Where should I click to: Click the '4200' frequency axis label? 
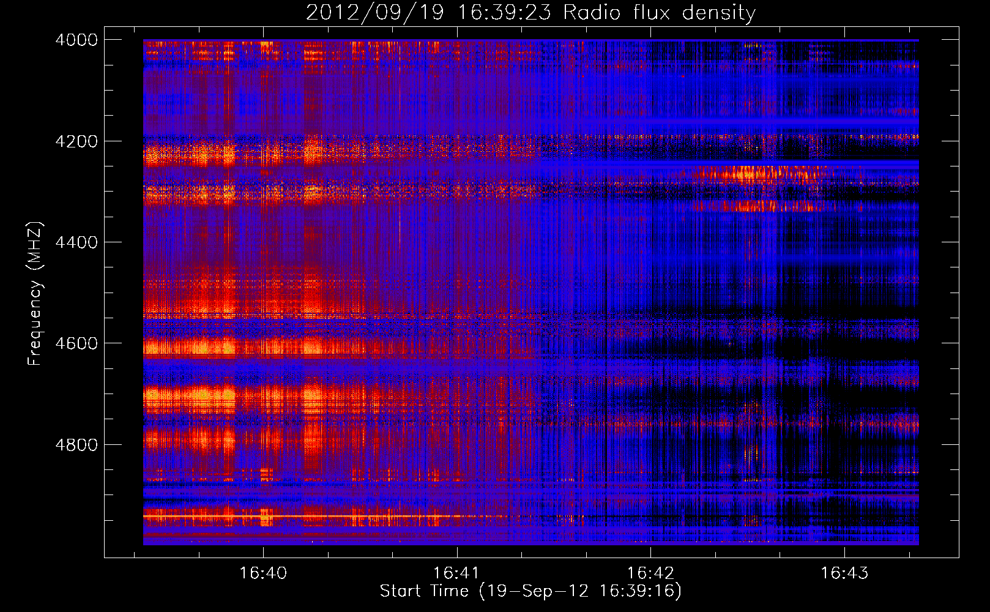(x=76, y=141)
